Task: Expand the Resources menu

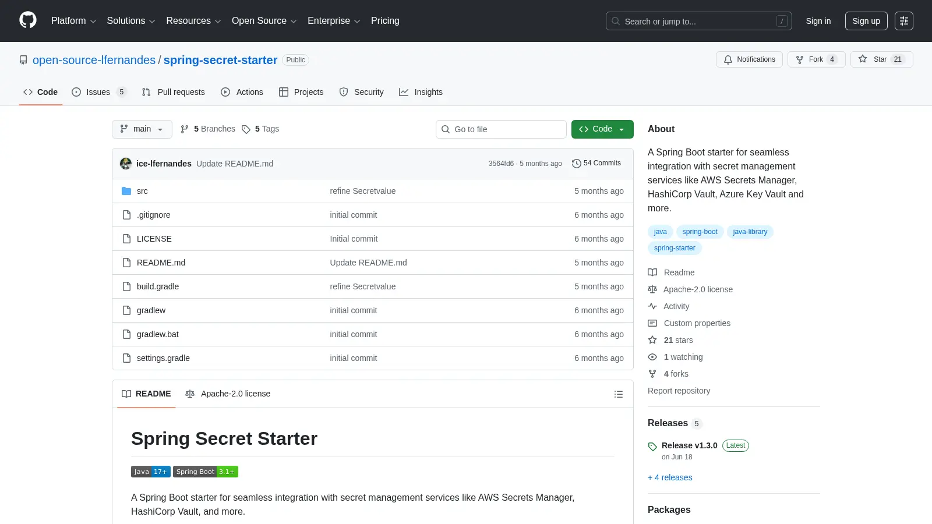Action: coord(193,21)
